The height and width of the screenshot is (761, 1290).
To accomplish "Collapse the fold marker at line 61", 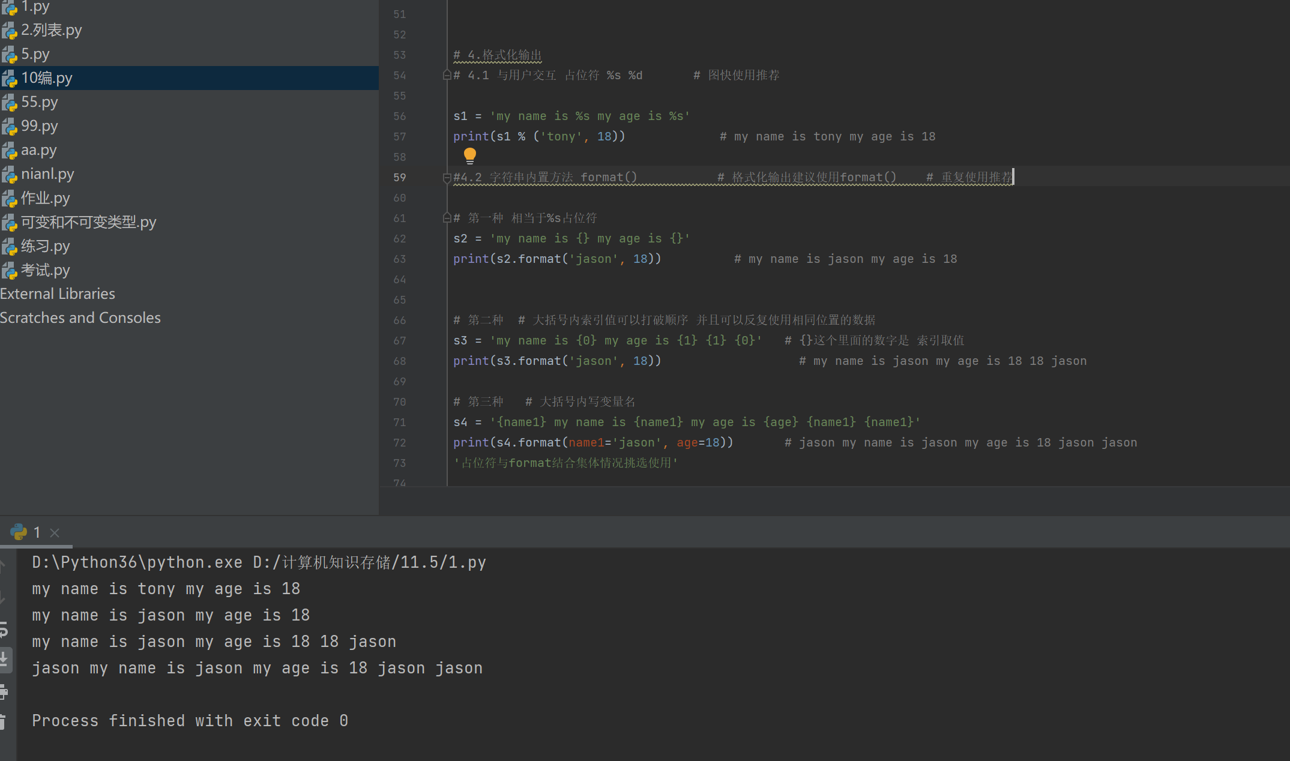I will 447,218.
